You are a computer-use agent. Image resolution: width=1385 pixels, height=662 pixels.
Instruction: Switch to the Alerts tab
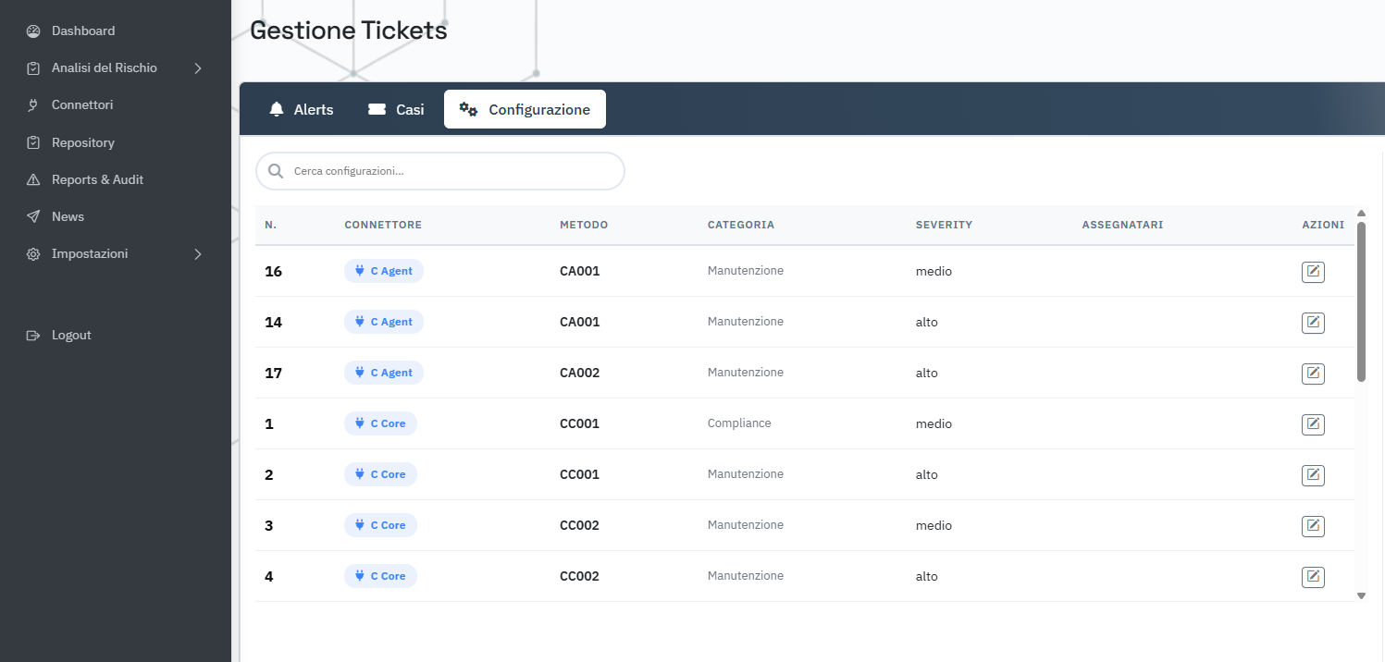coord(301,109)
